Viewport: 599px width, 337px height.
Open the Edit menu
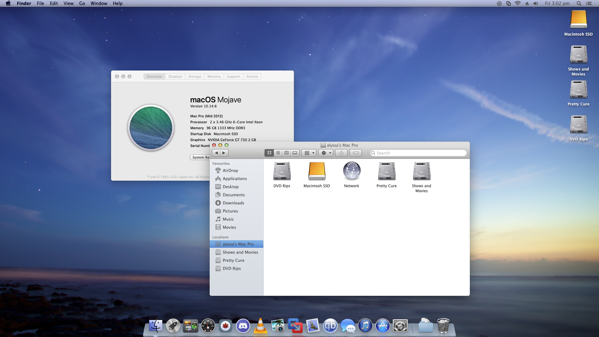[x=54, y=3]
